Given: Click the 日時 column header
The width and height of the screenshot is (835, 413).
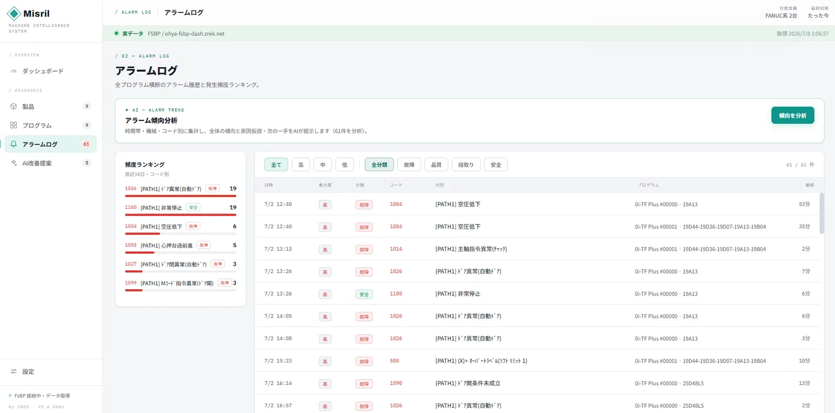Looking at the screenshot, I should [268, 185].
